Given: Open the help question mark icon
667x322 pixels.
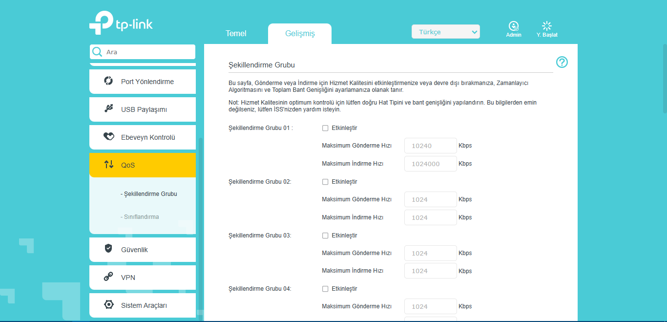Looking at the screenshot, I should [x=562, y=62].
